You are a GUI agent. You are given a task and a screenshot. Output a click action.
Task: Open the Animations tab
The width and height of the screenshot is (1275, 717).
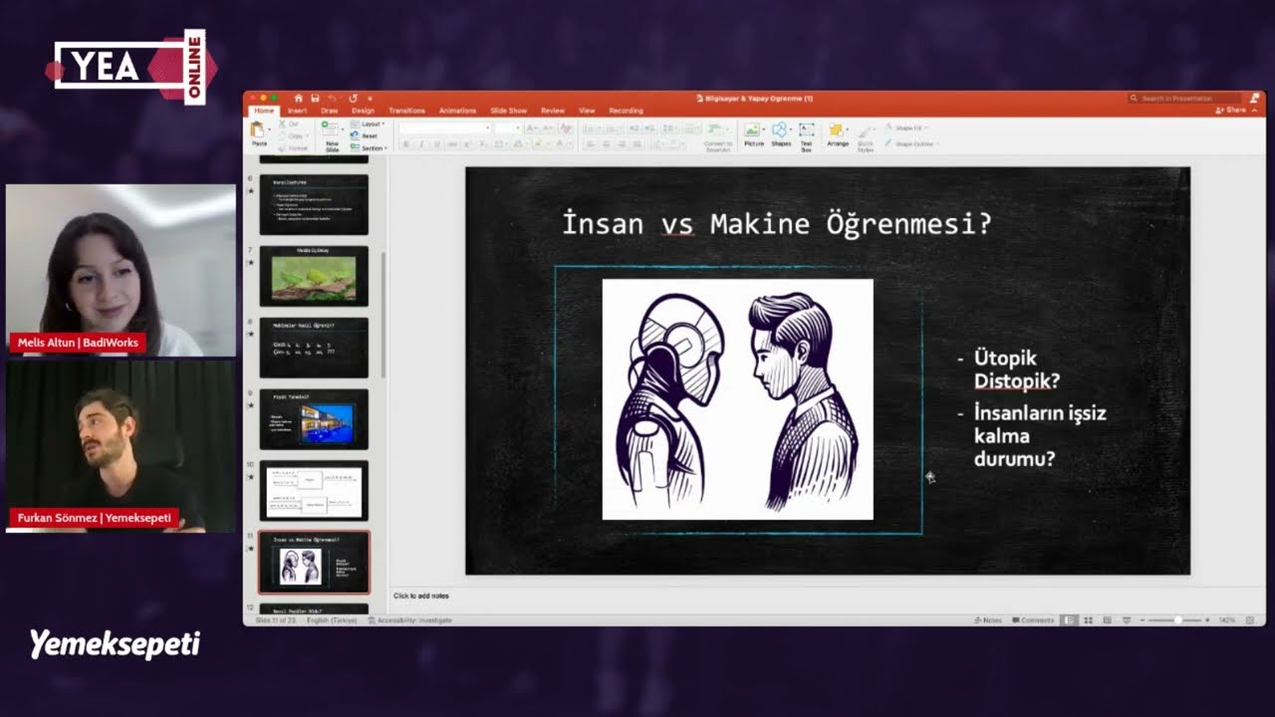457,111
